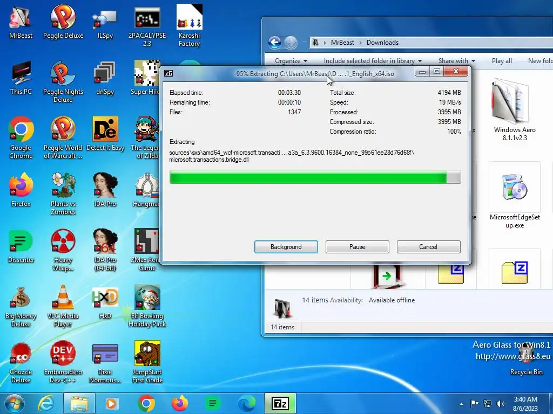Open Firefox from the taskbar
The image size is (553, 414).
180,403
